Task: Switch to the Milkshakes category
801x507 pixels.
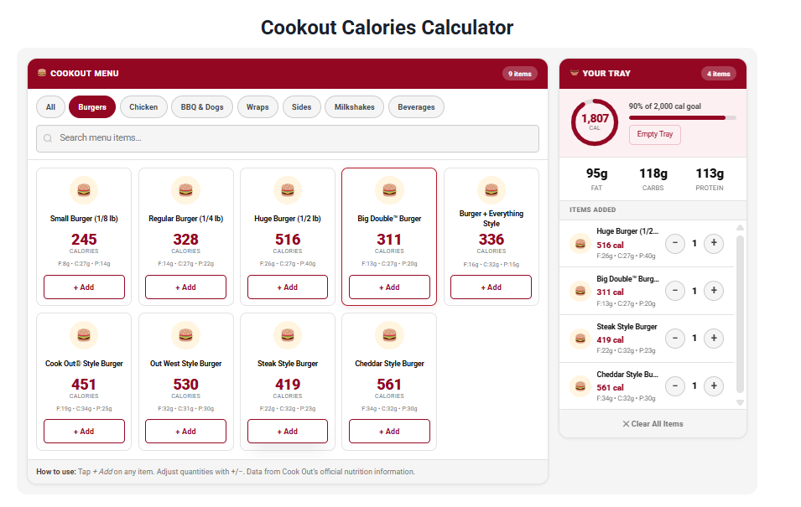Action: click(x=355, y=107)
